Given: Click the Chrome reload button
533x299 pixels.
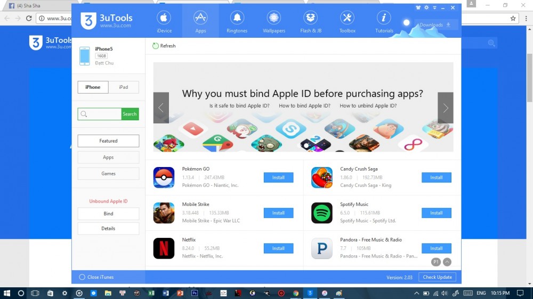Looking at the screenshot, I should 29,18.
